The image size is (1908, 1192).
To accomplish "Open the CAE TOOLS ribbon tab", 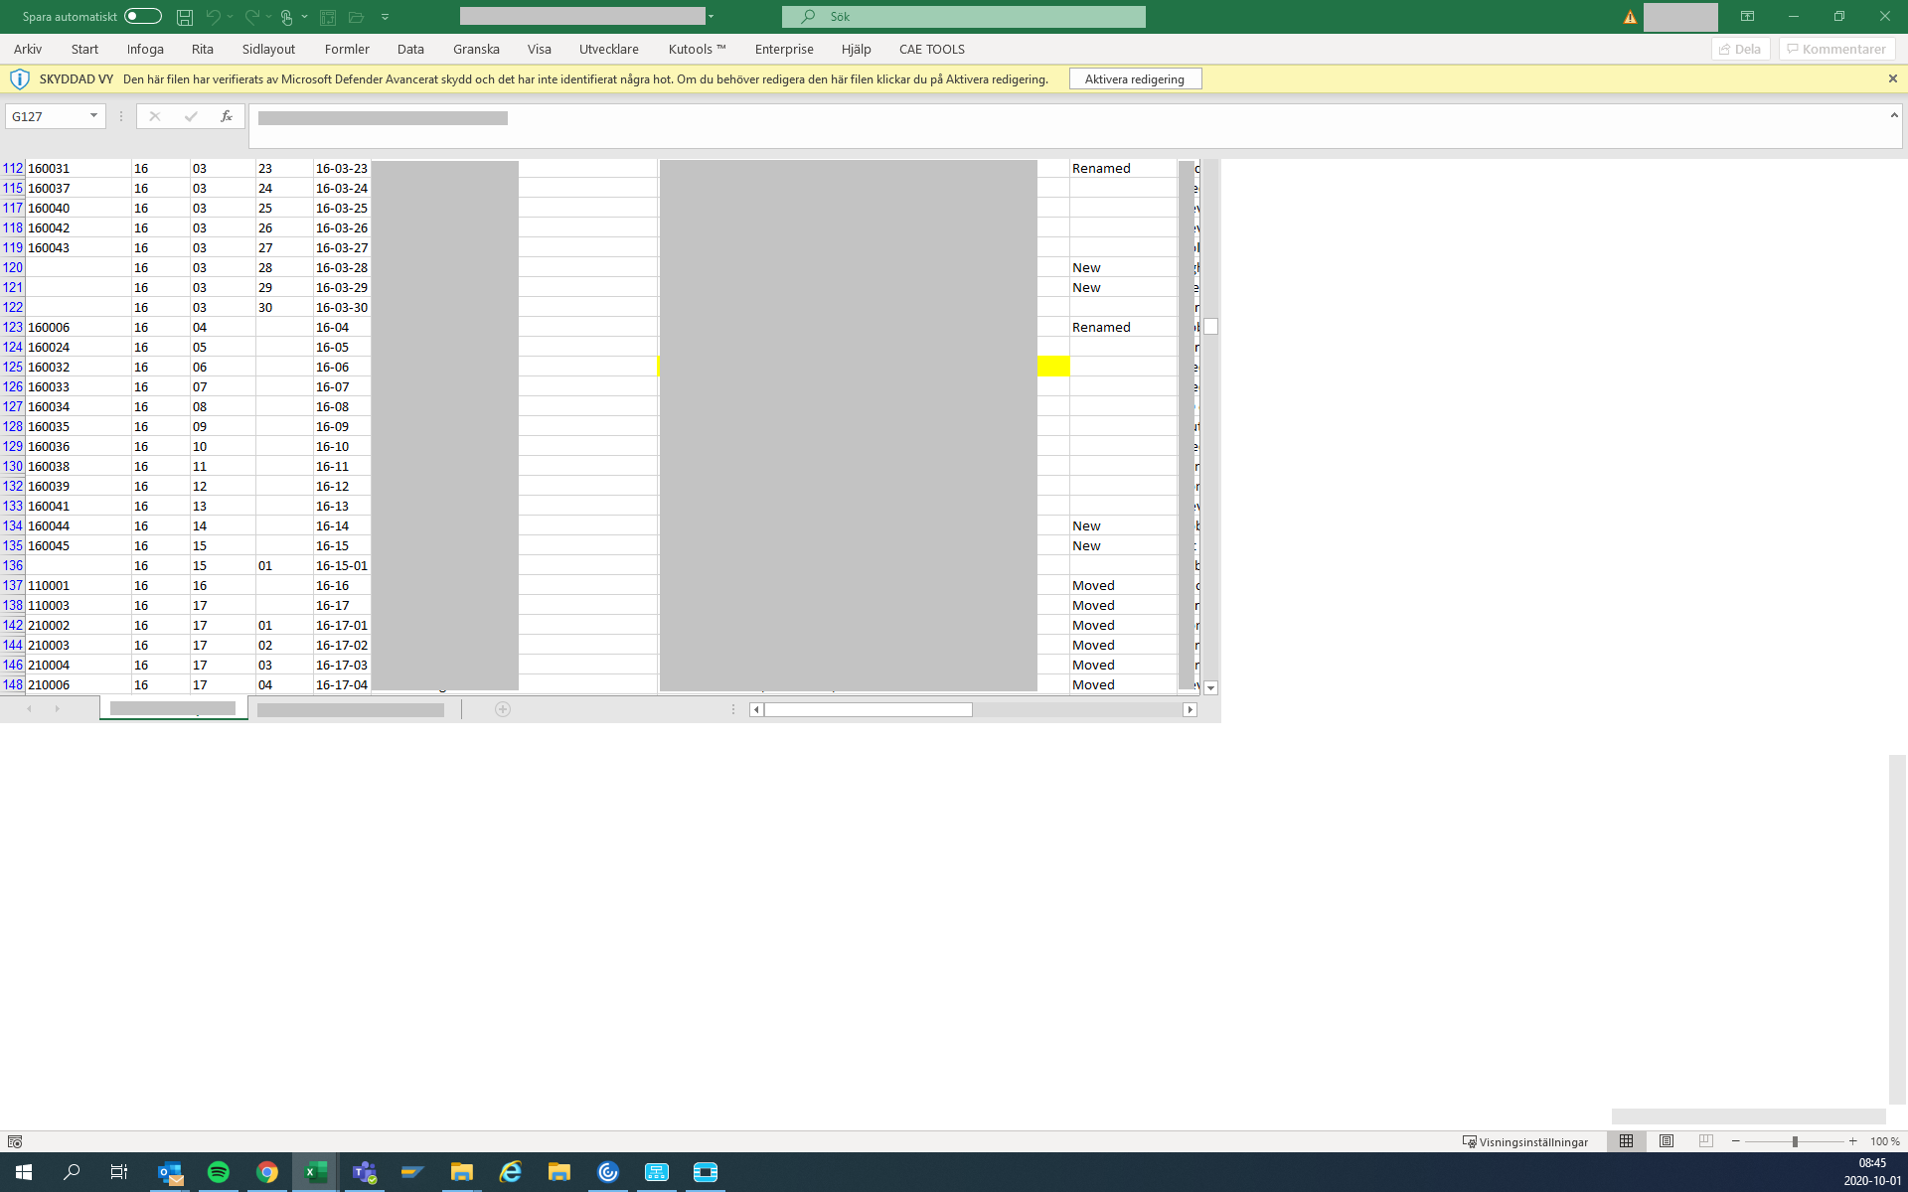I will (x=931, y=49).
